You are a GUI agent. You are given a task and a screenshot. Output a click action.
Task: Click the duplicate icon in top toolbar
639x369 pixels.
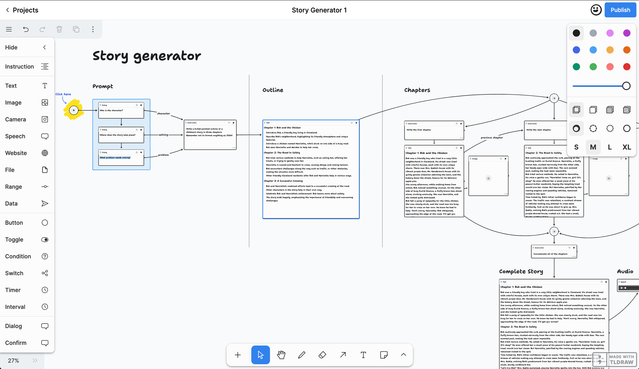[x=76, y=29]
